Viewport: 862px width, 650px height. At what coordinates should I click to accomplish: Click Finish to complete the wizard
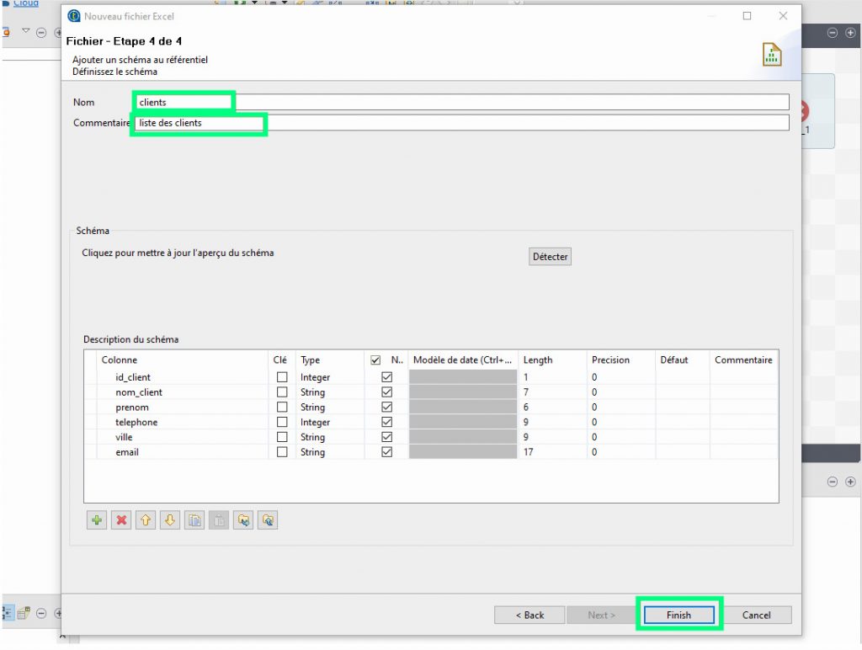(x=678, y=615)
